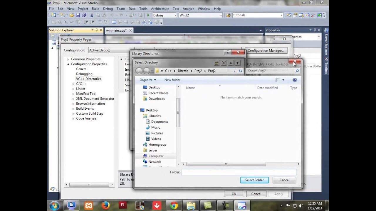376x211 pixels.
Task: Click the Decrease Indent icon in text toolbar
Action: (x=86, y=22)
